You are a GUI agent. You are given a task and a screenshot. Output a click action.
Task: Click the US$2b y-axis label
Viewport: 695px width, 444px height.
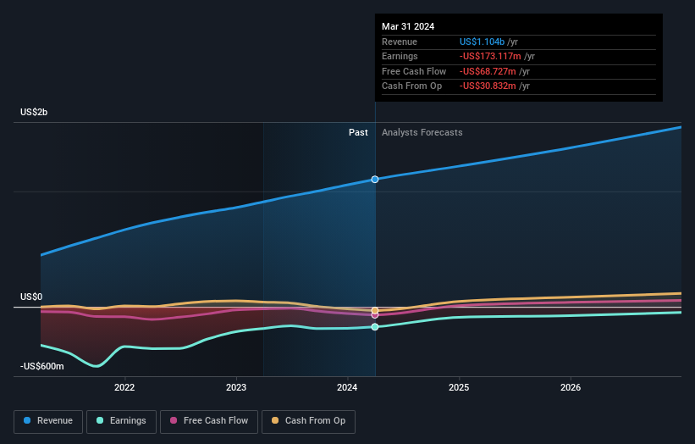pos(34,112)
